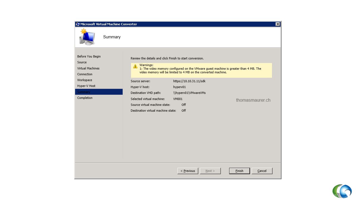Select the Virtual Machines step
Image resolution: width=356 pixels, height=200 pixels.
88,68
